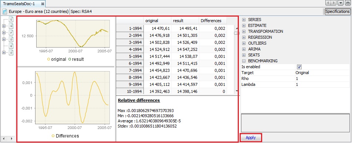The width and height of the screenshot is (352, 143).
Task: Click the table scrollbar up arrow
Action: tap(237, 28)
